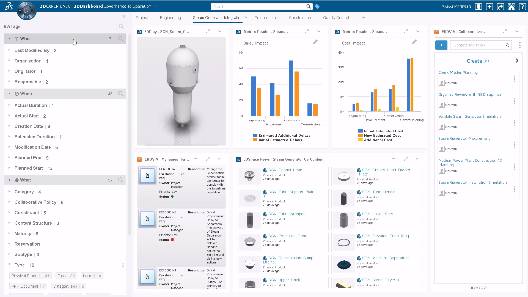Expand Estimated Duration tag

9,137
